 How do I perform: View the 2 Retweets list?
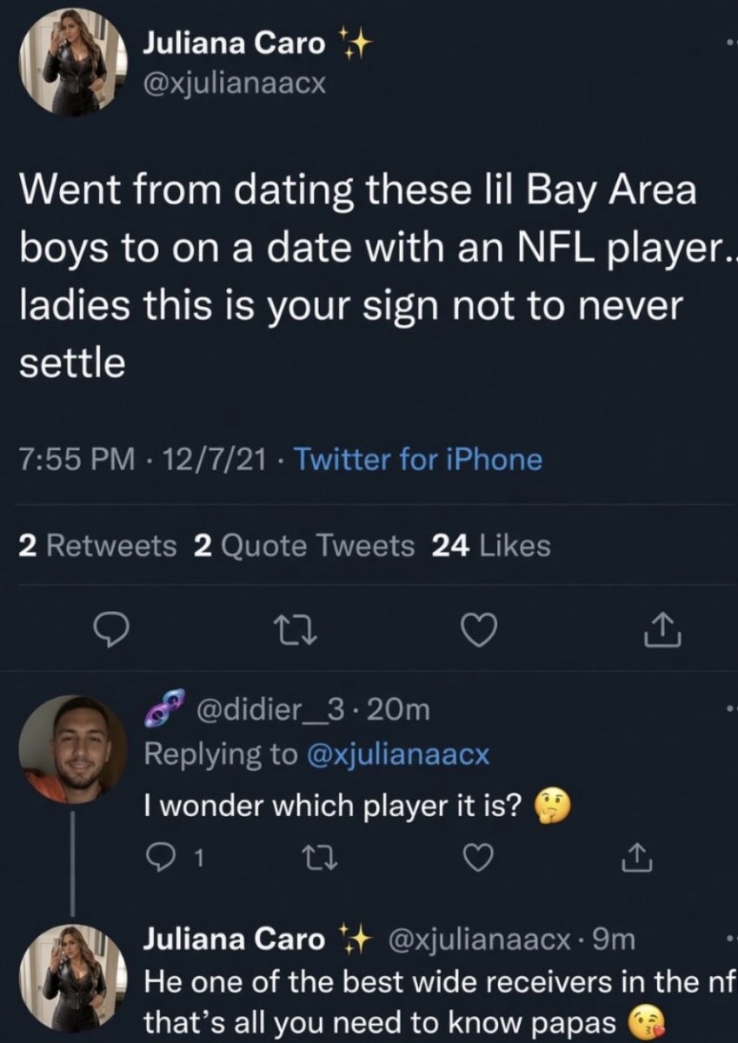click(97, 546)
